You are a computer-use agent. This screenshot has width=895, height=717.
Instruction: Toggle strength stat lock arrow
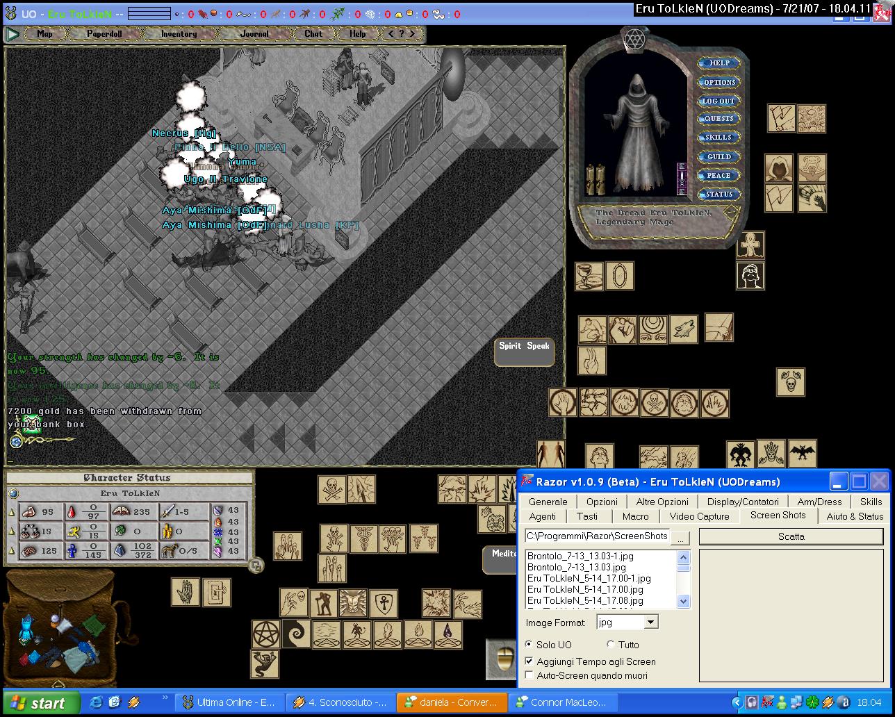pyautogui.click(x=12, y=512)
